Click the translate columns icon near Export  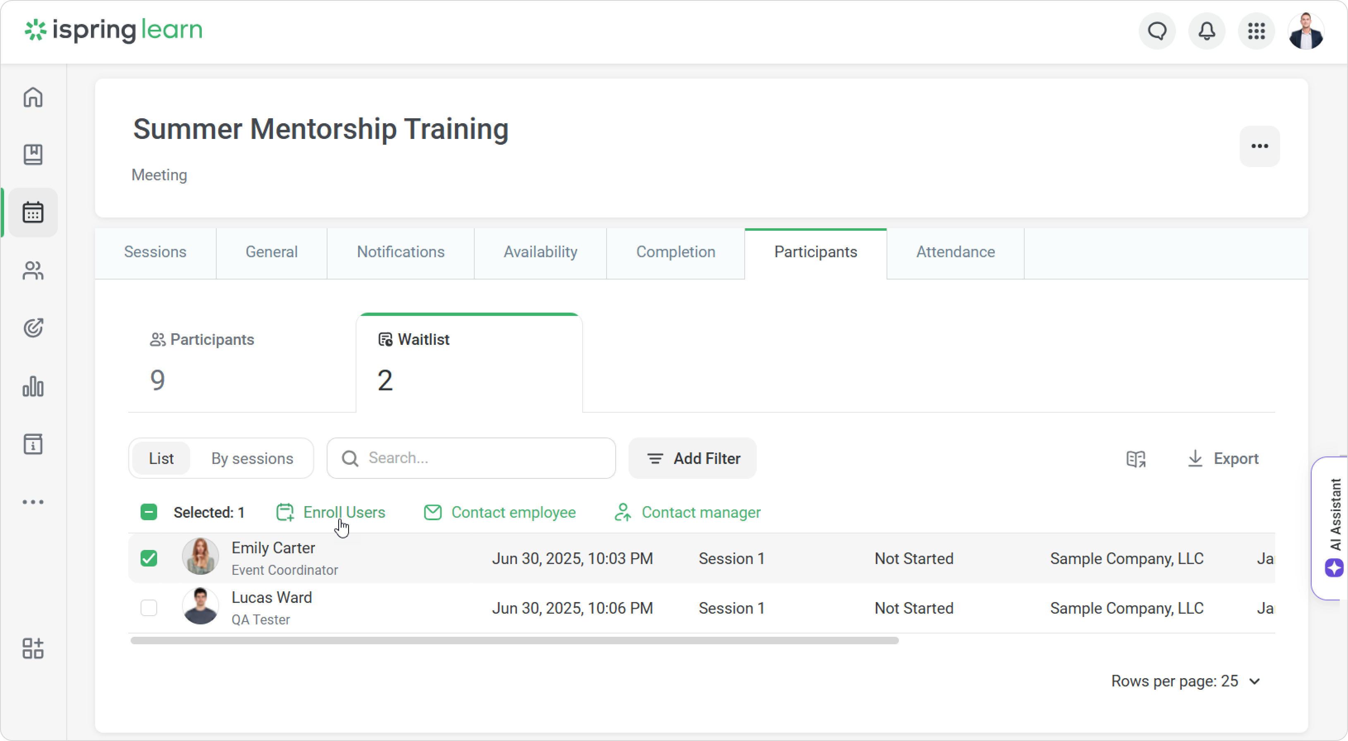1135,459
